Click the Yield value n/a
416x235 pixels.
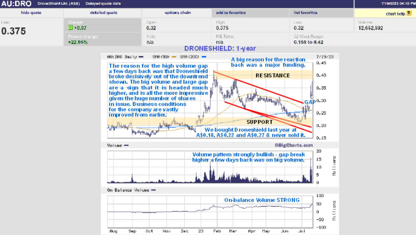point(150,42)
